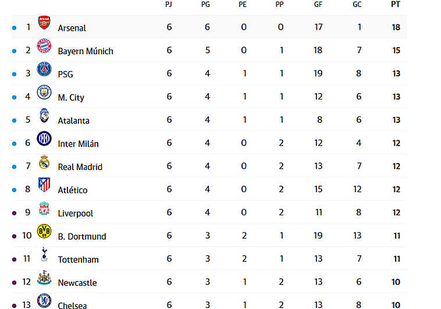This screenshot has height=309, width=441.
Task: Select the Real Madrid crest
Action: (44, 162)
